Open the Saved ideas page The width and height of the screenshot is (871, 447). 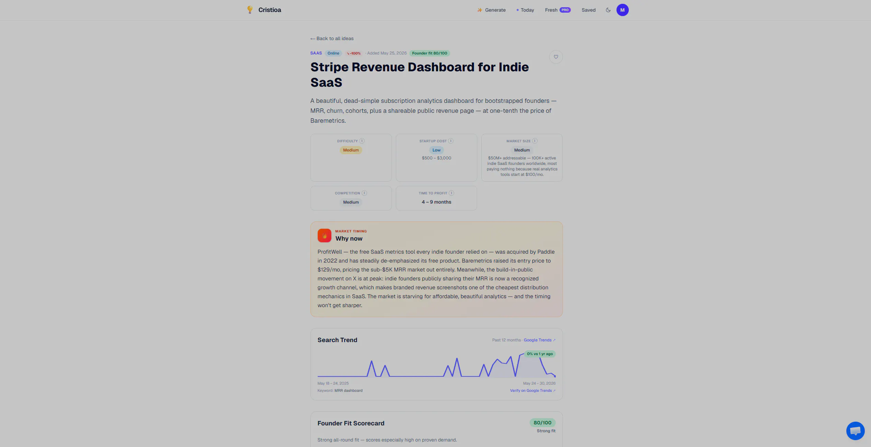[588, 10]
